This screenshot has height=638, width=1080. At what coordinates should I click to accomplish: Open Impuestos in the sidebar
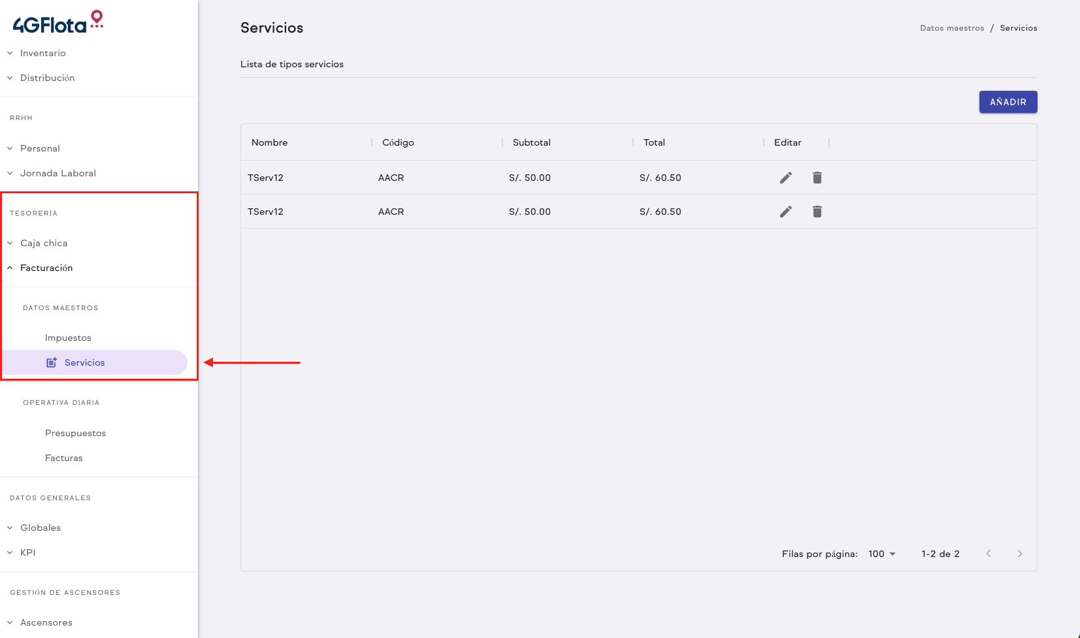point(68,338)
